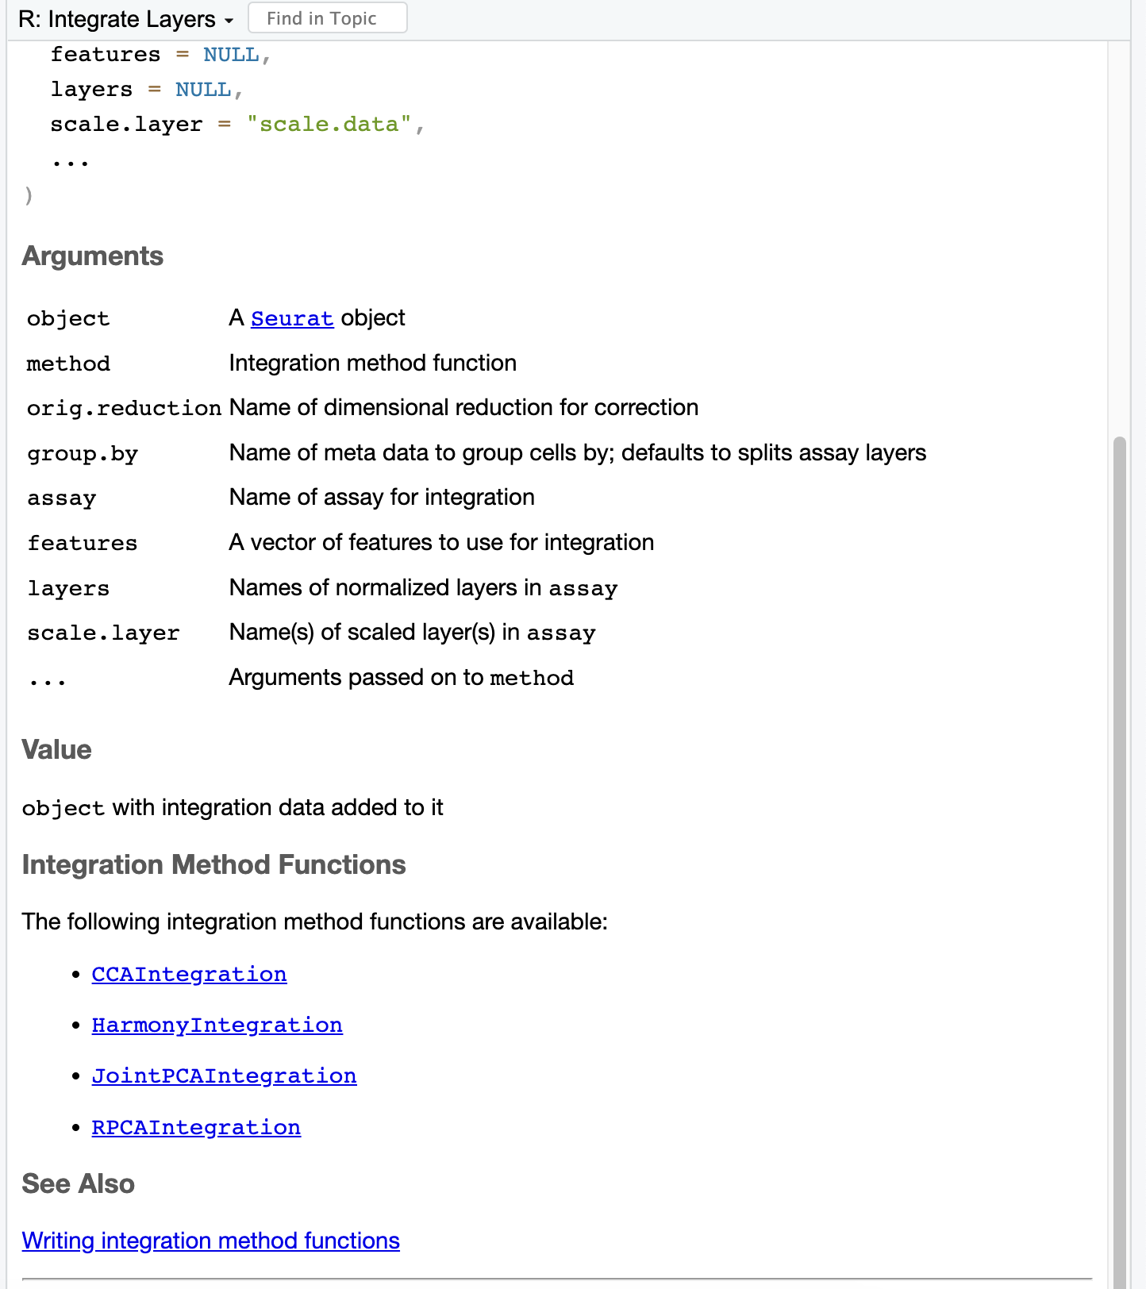The height and width of the screenshot is (1289, 1146).
Task: Open the RPCAIntegration help page
Action: (196, 1126)
